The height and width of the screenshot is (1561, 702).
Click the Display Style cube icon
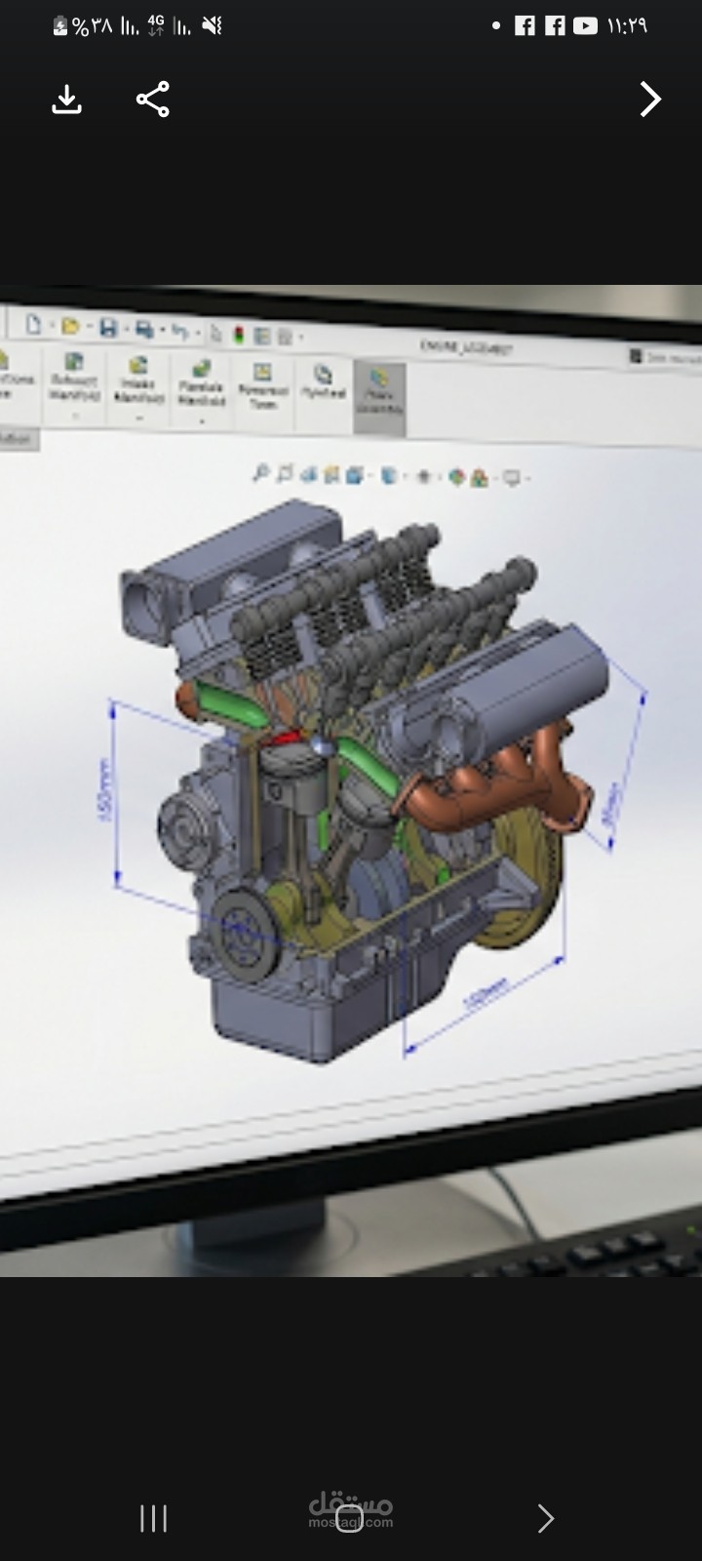388,476
